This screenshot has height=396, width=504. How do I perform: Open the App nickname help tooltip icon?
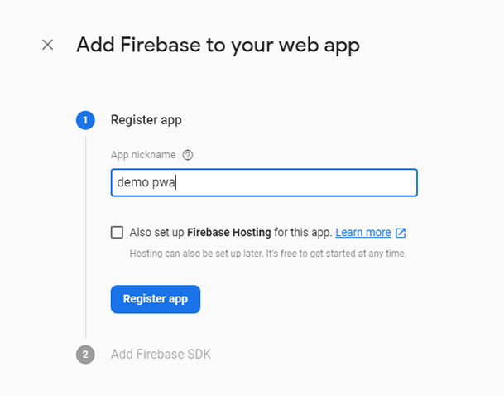[x=188, y=154]
